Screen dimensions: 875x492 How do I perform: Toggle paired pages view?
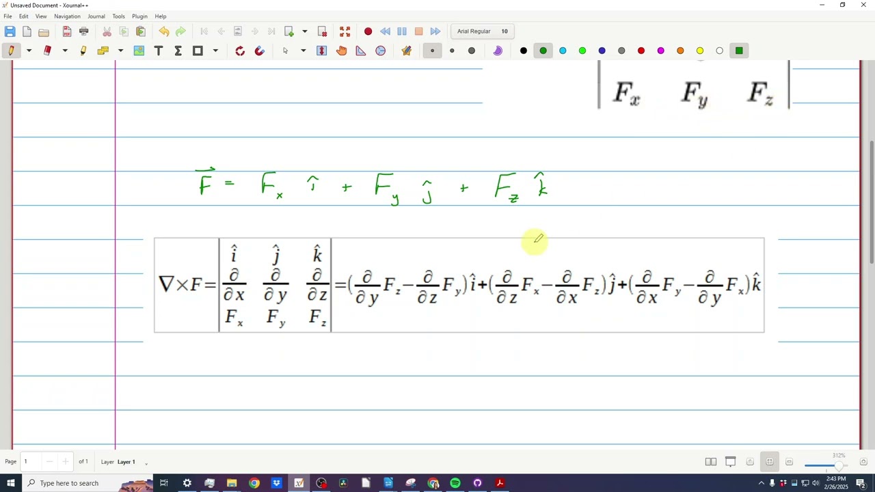pos(711,462)
